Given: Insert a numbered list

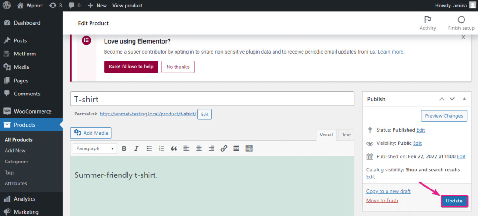Looking at the screenshot, I should pyautogui.click(x=162, y=148).
